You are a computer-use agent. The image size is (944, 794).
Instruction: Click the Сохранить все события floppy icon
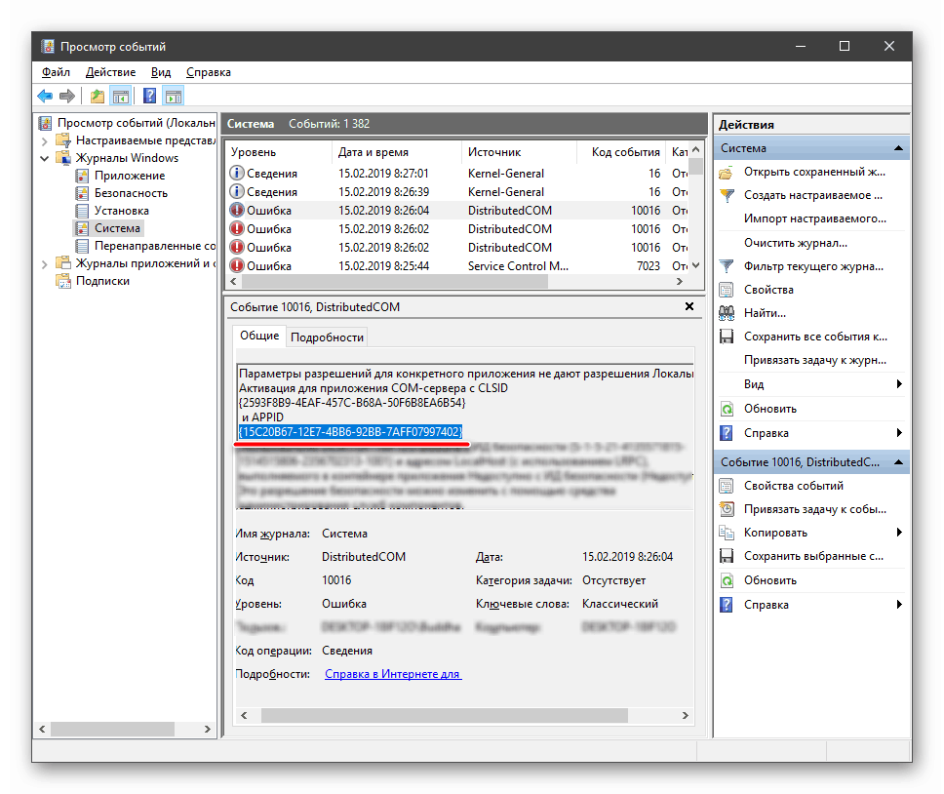[727, 337]
